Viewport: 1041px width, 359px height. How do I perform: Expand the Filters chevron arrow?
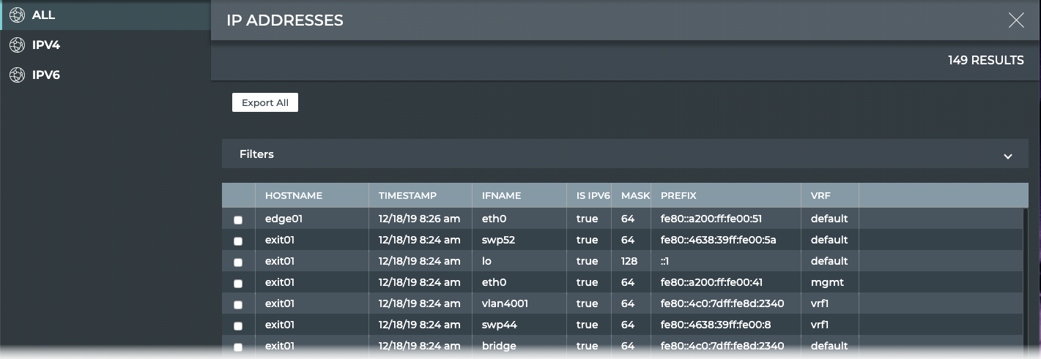click(1007, 156)
